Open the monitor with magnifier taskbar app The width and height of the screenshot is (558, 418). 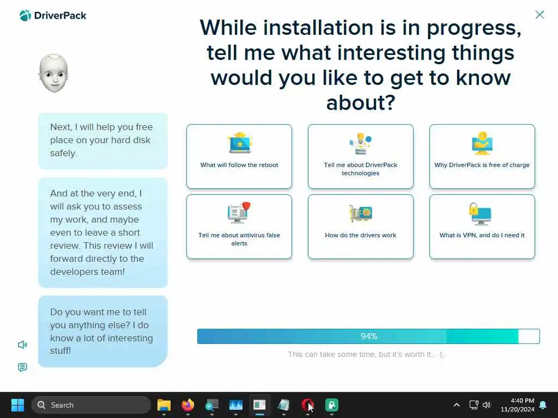(212, 405)
